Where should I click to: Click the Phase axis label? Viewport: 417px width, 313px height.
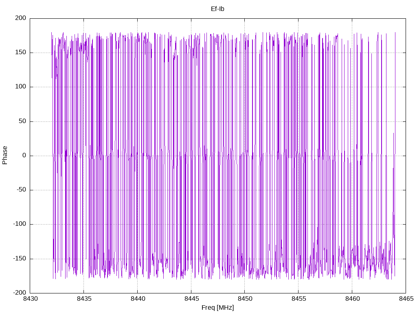(x=5, y=155)
